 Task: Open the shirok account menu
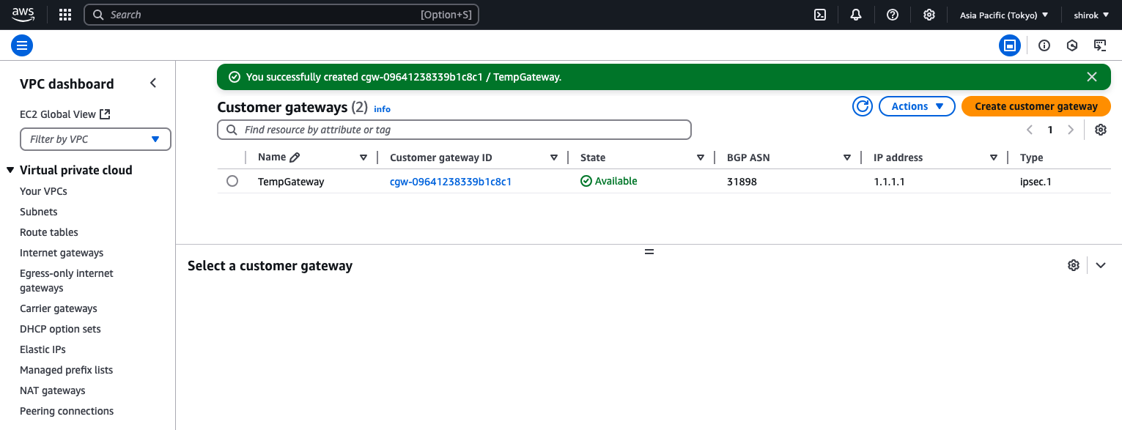pyautogui.click(x=1091, y=15)
